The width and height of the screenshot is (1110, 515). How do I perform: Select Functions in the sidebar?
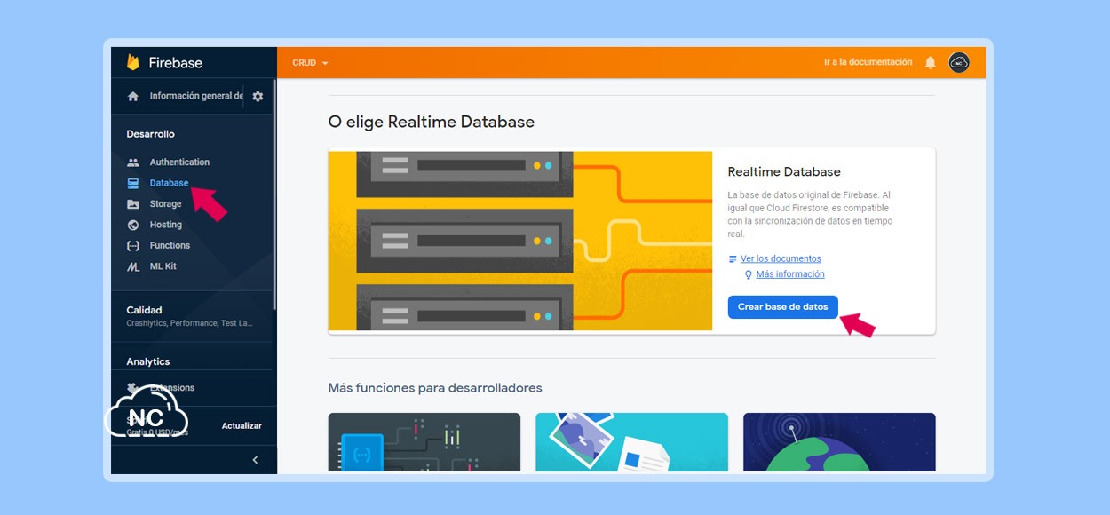tap(170, 245)
